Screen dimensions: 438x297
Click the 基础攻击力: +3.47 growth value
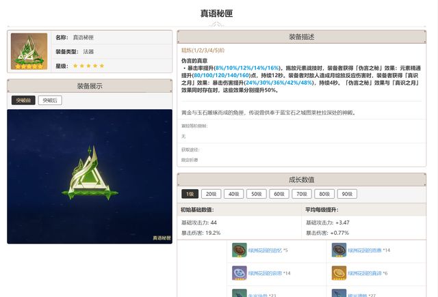point(328,223)
